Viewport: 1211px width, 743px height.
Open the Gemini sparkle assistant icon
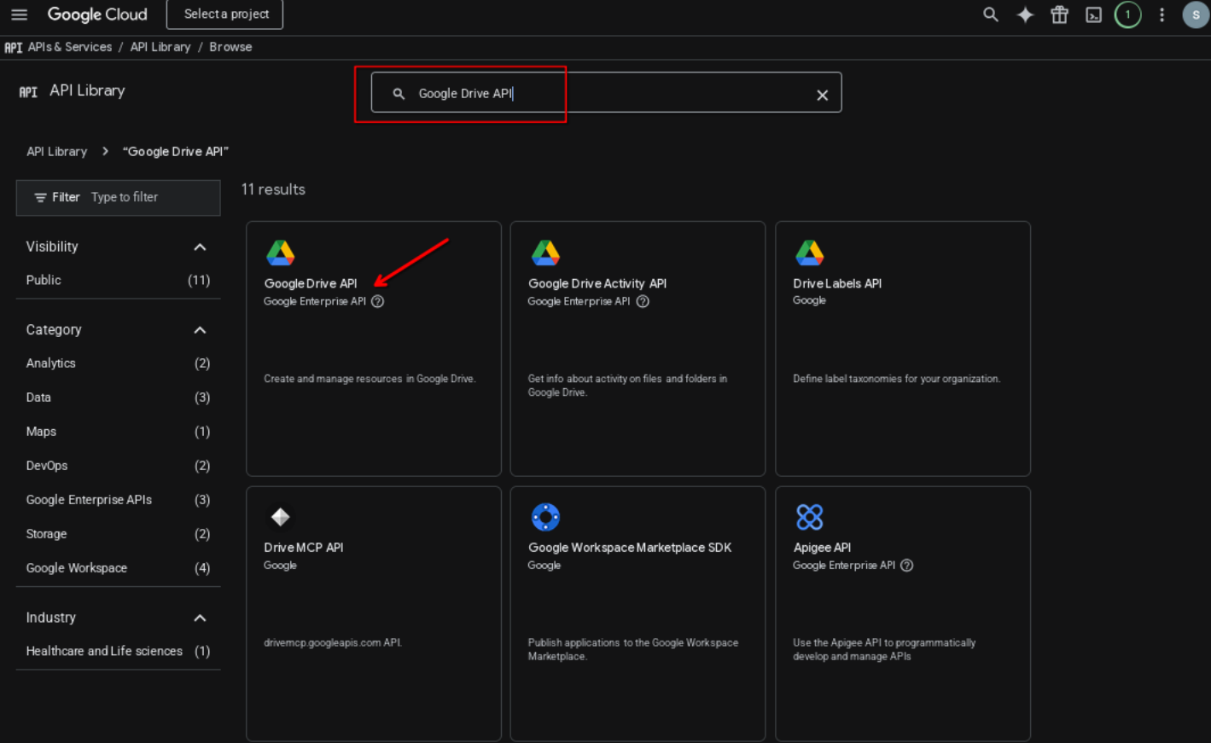pos(1025,15)
